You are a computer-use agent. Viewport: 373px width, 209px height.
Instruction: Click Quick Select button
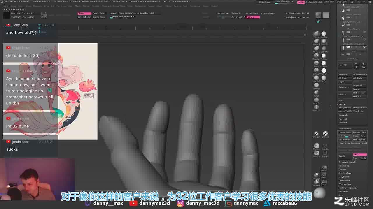[99, 13]
